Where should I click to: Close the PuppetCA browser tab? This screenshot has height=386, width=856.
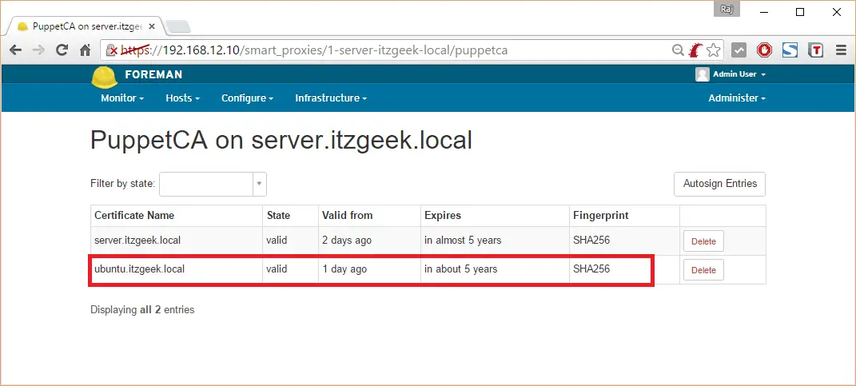point(151,26)
